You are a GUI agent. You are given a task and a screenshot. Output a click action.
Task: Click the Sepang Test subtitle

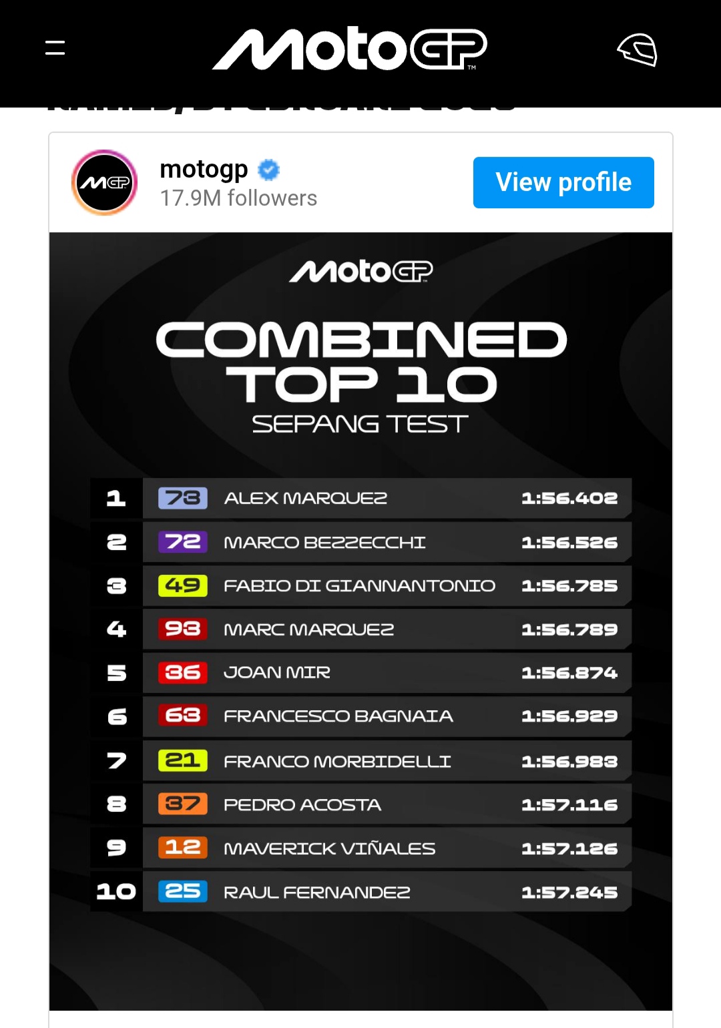pos(360,424)
